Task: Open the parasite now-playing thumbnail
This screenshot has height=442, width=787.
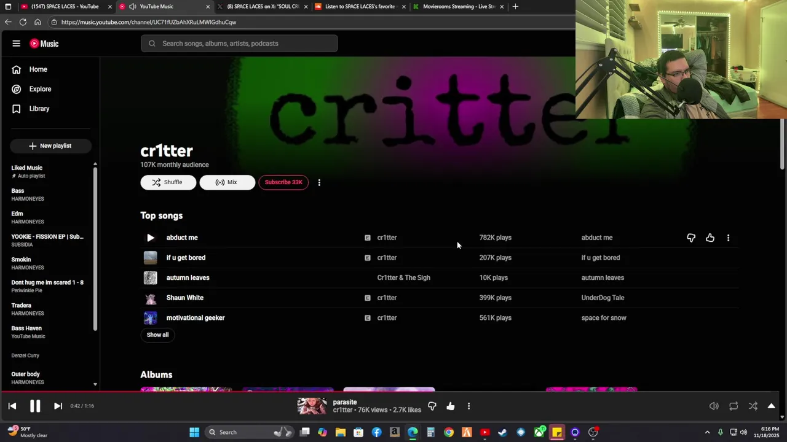Action: tap(312, 406)
